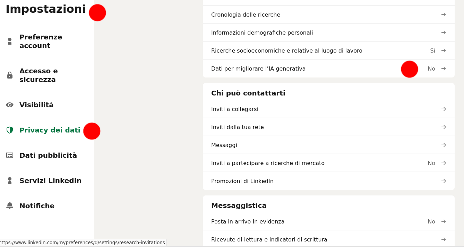The width and height of the screenshot is (464, 247).
Task: Open Ricevute di lettura e indicatori di scrittura
Action: click(269, 239)
